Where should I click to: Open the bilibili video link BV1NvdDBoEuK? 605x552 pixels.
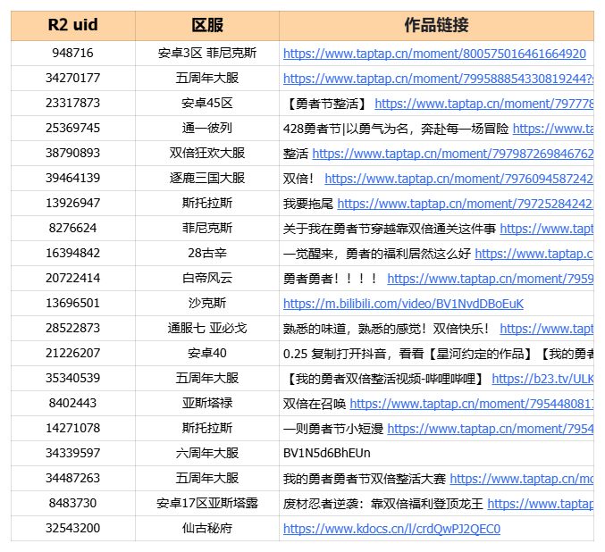(x=403, y=304)
